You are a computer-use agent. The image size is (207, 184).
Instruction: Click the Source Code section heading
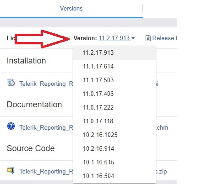click(x=31, y=148)
